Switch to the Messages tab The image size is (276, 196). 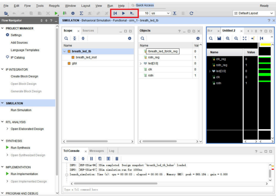96,151
